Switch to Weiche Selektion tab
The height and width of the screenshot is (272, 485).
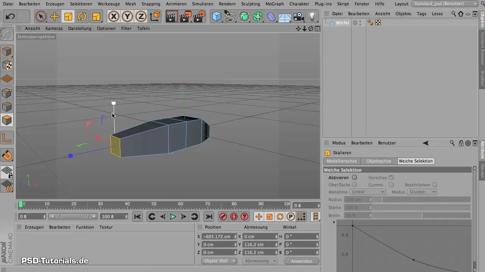[x=416, y=161]
